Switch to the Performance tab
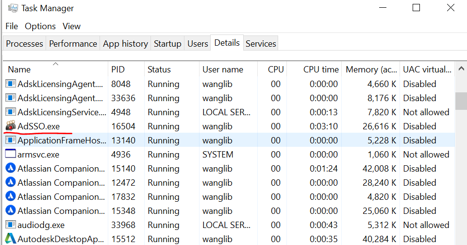467x245 pixels. point(73,44)
